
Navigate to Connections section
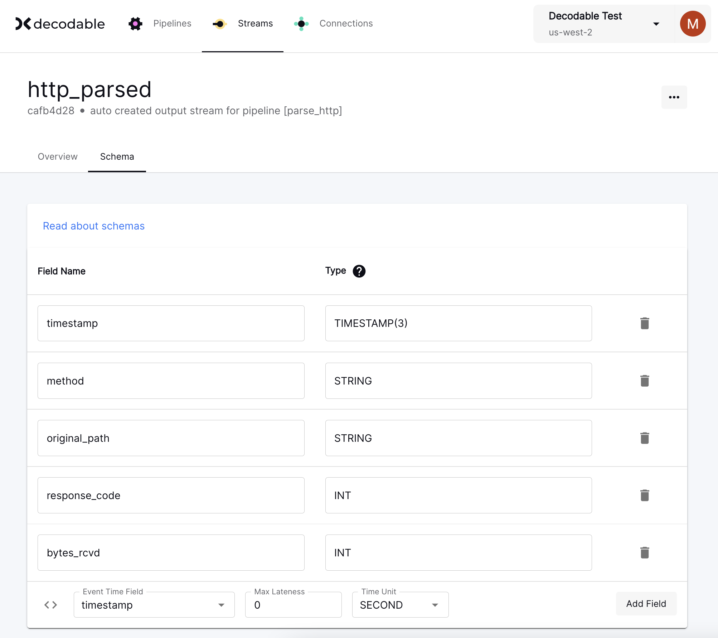(x=333, y=24)
